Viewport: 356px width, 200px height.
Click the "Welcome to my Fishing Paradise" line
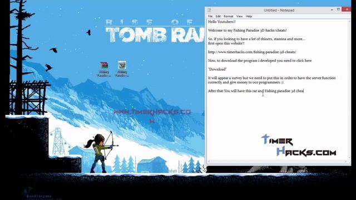click(247, 31)
